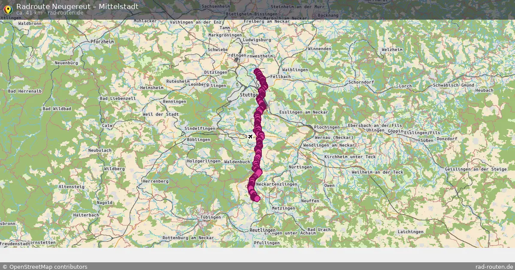Click the 'Waldenbuch' map label
Screen dimensions: 515x270
click(x=237, y=162)
